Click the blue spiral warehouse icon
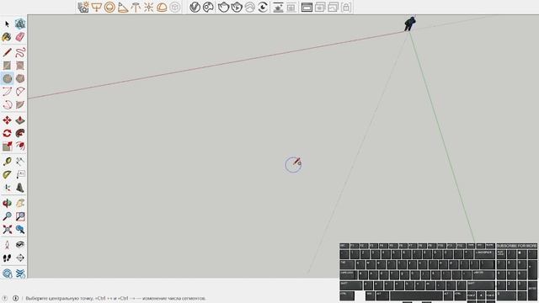This screenshot has width=539, height=303. coord(8,274)
